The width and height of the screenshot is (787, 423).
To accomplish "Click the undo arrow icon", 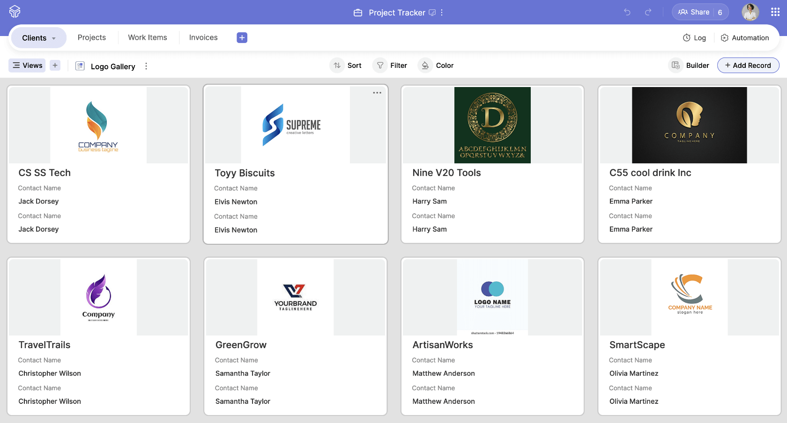I will tap(627, 13).
